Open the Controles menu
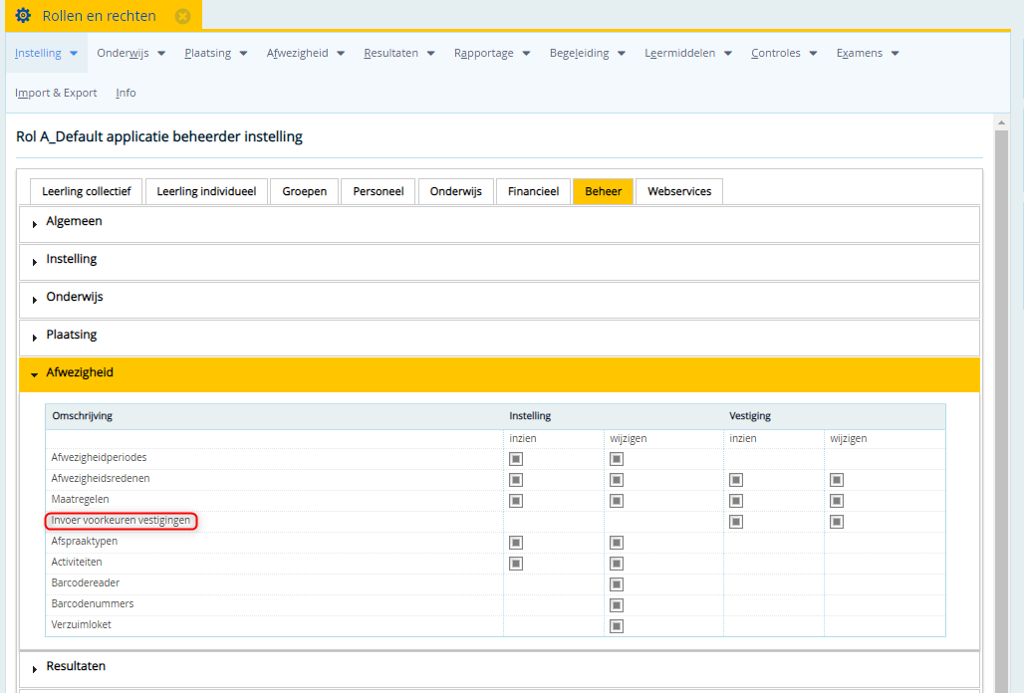This screenshot has height=693, width=1024. coord(784,53)
